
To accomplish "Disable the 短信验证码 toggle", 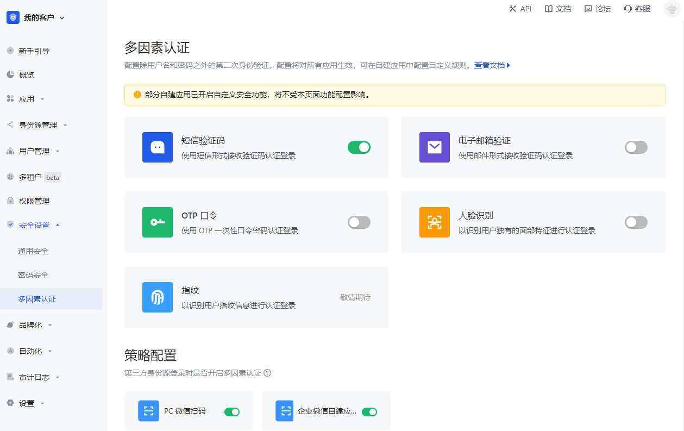I will tap(359, 147).
